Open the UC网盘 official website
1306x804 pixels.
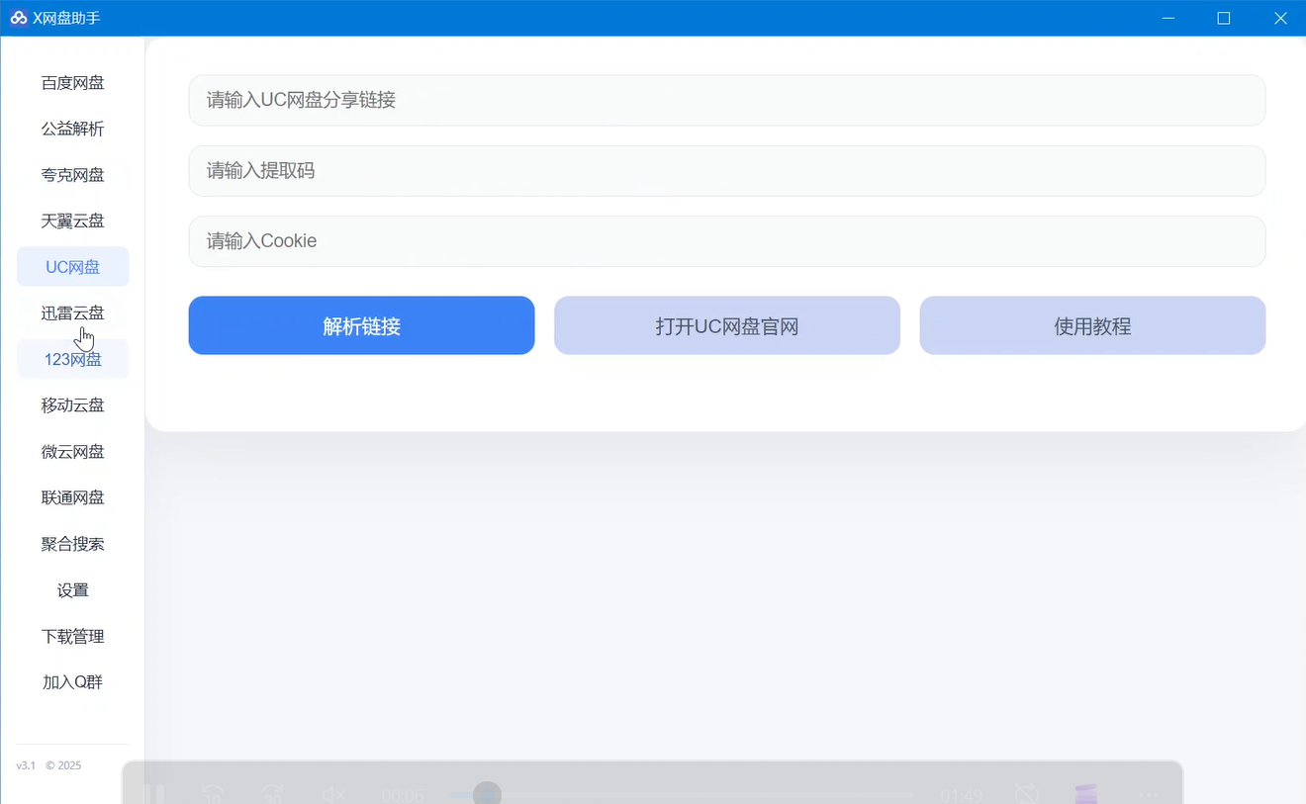pyautogui.click(x=726, y=325)
